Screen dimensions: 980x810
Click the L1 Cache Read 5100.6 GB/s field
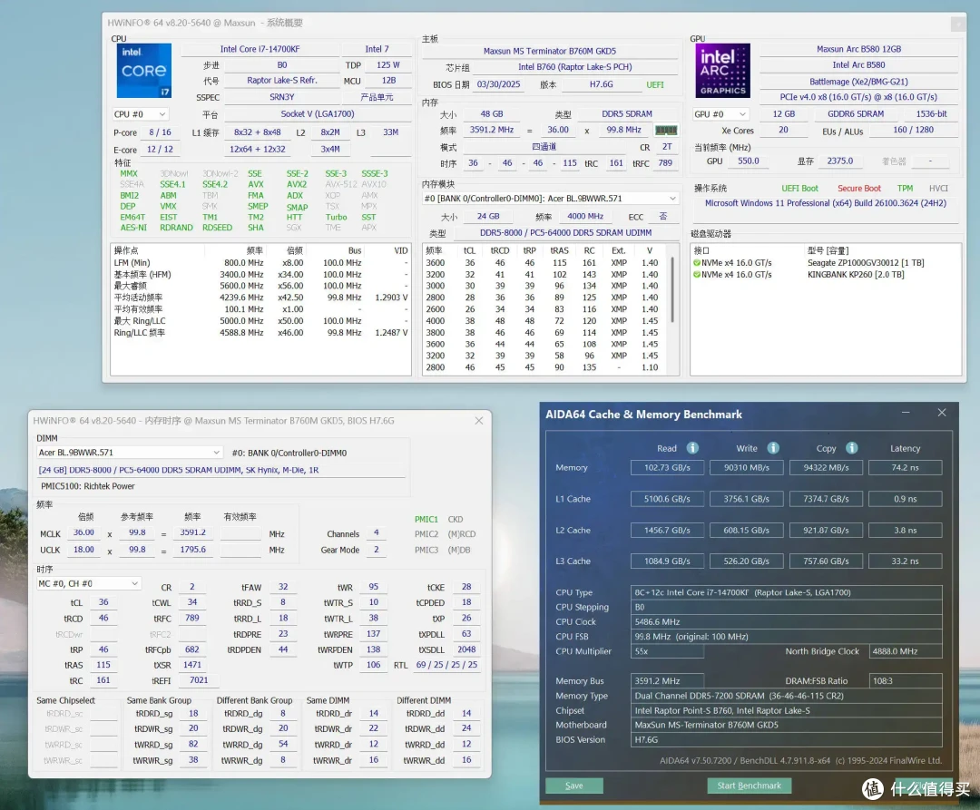[x=668, y=499]
